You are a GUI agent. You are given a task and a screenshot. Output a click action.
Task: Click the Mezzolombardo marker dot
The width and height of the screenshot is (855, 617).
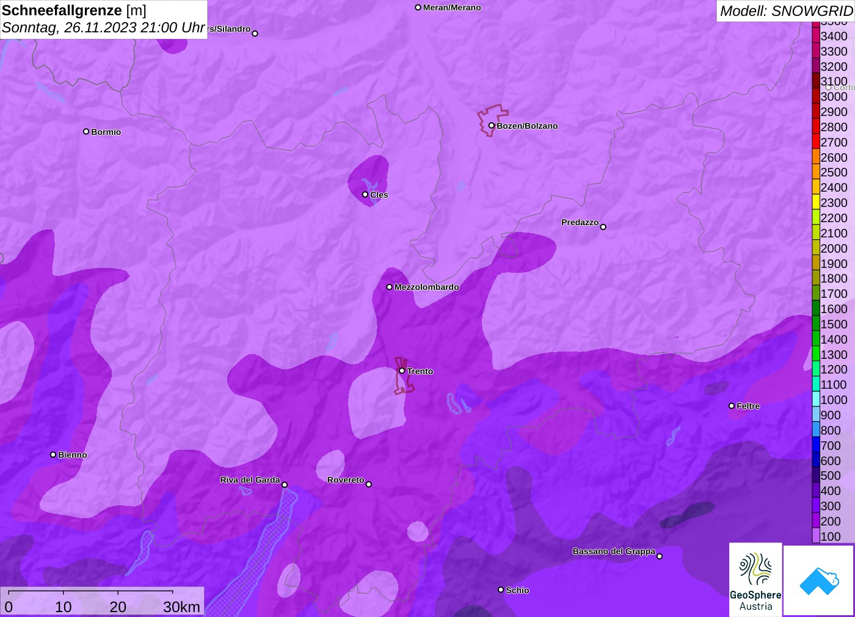click(x=390, y=287)
